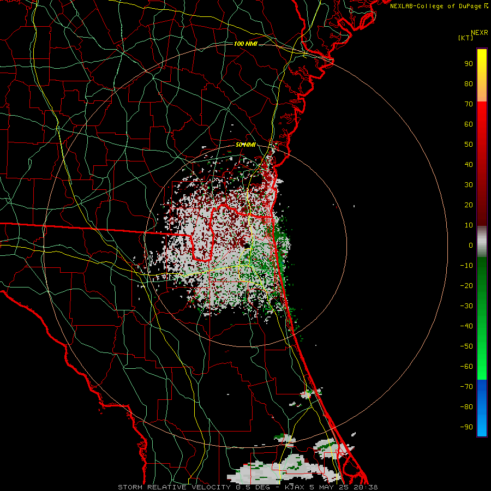
Task: Click the -60 knot scale label
Action: click(x=466, y=367)
